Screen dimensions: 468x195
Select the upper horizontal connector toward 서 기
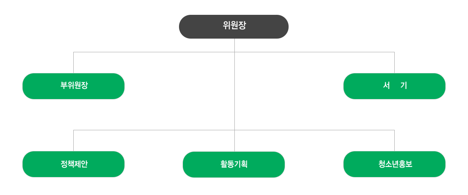tap(314, 52)
